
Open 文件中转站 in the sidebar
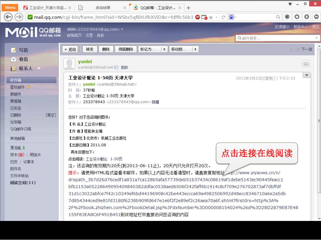tap(19, 176)
